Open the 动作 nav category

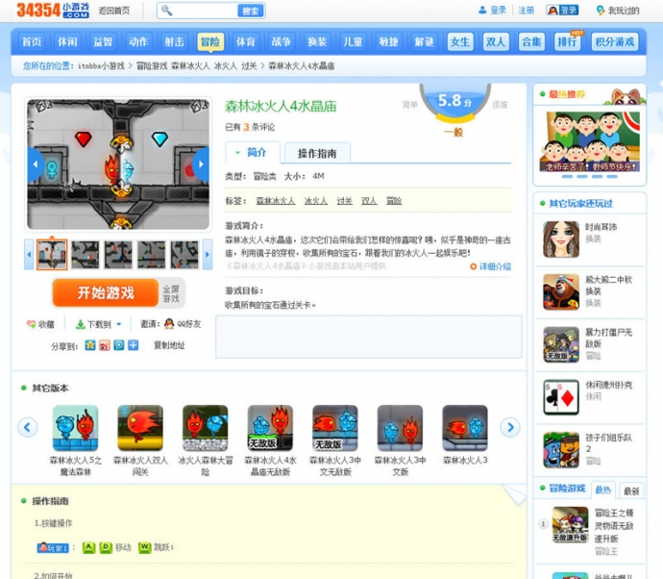pyautogui.click(x=138, y=42)
